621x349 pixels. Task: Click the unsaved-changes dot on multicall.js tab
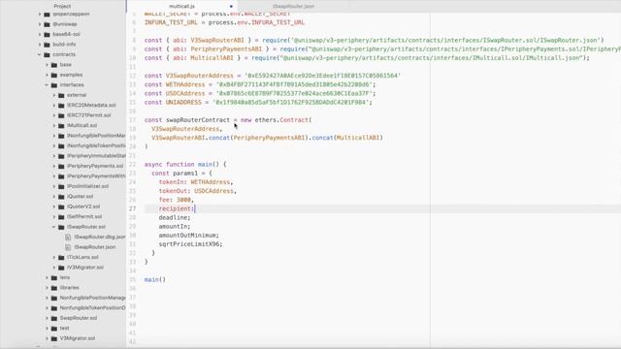231,7
